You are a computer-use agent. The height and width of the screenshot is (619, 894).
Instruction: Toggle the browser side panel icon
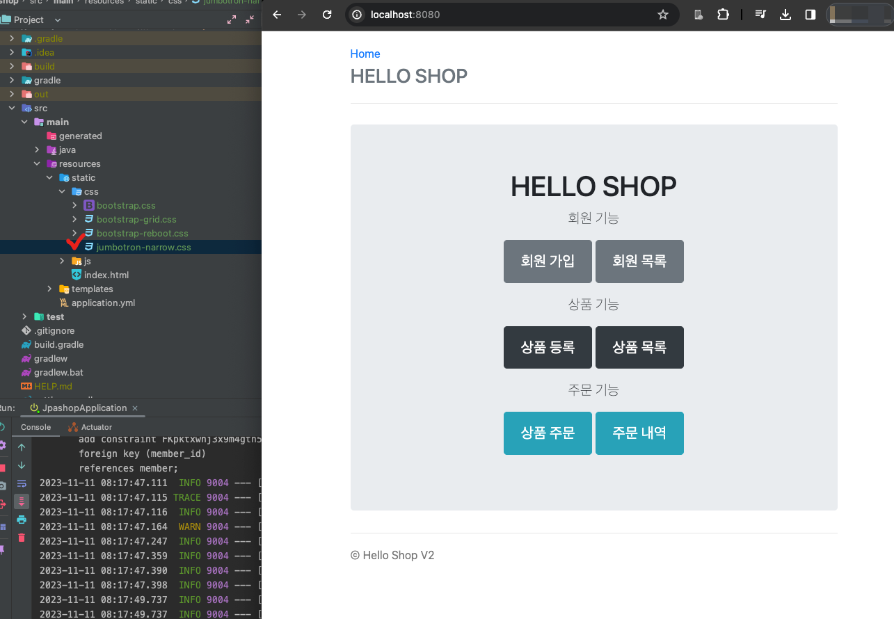click(811, 15)
